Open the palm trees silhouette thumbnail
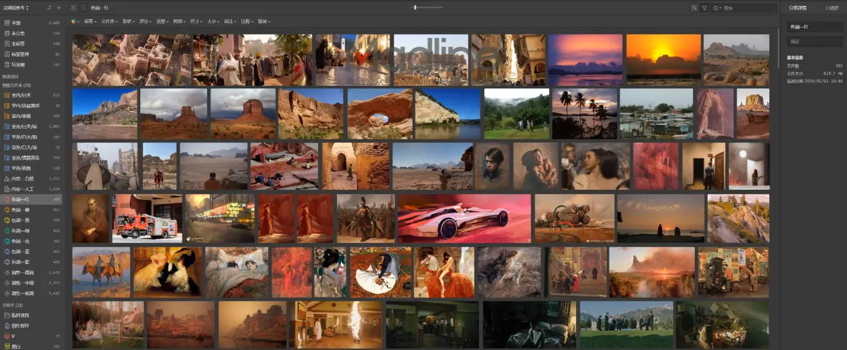 pos(584,113)
